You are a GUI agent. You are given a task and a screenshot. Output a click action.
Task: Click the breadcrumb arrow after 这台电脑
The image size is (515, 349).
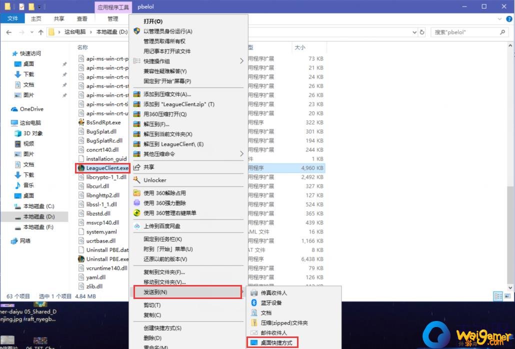pyautogui.click(x=91, y=32)
